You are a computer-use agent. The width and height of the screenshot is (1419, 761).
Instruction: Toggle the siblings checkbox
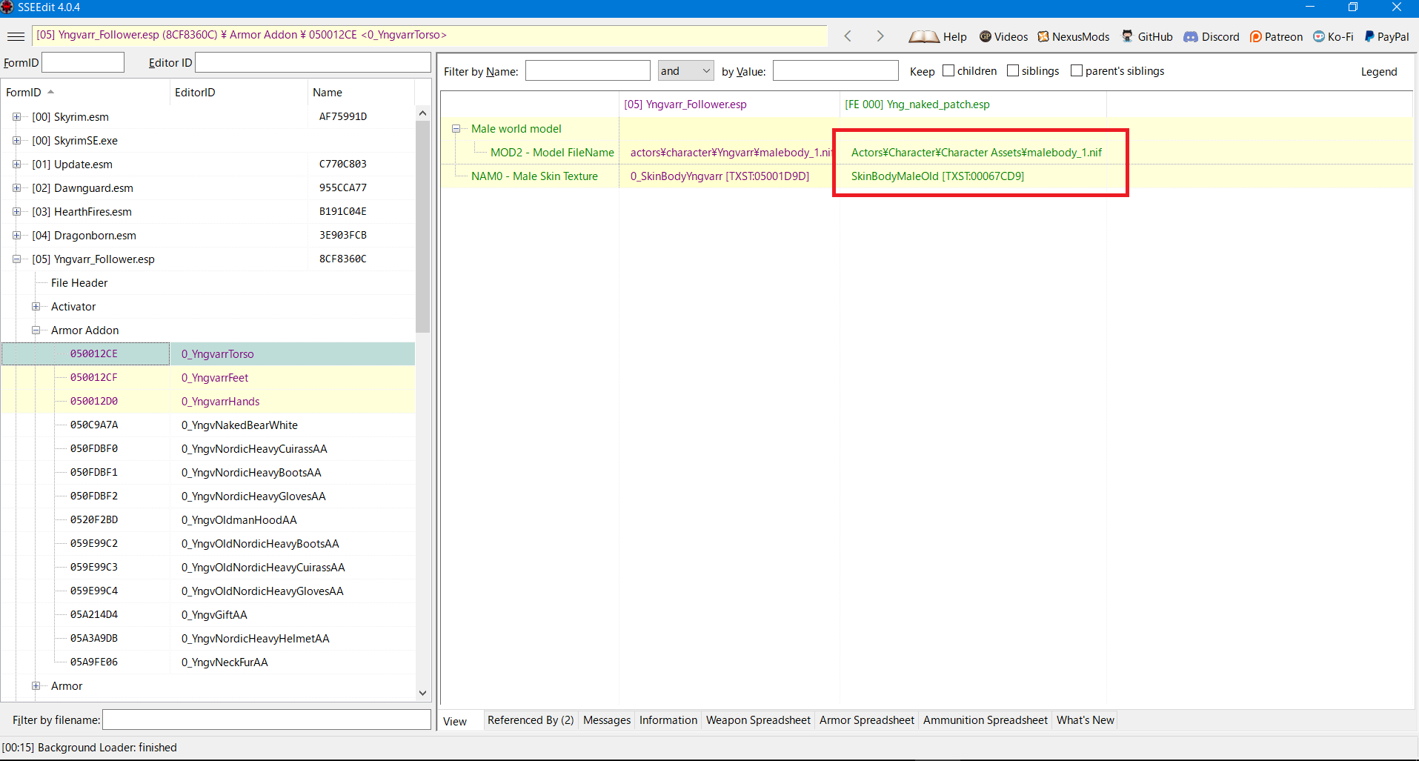1013,71
